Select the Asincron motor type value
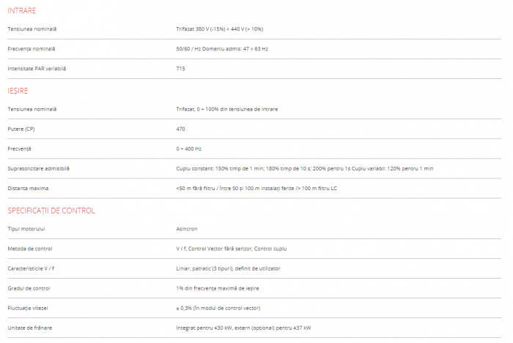The image size is (513, 343). (188, 229)
